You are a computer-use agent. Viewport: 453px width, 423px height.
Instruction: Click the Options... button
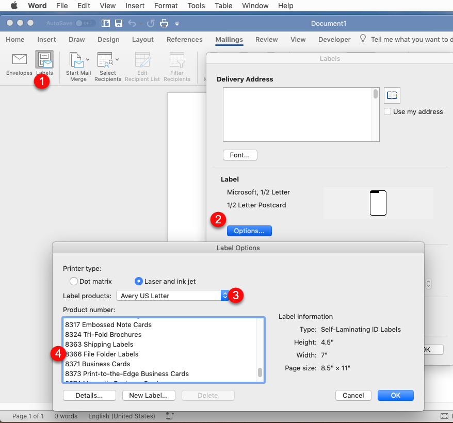[x=249, y=231]
